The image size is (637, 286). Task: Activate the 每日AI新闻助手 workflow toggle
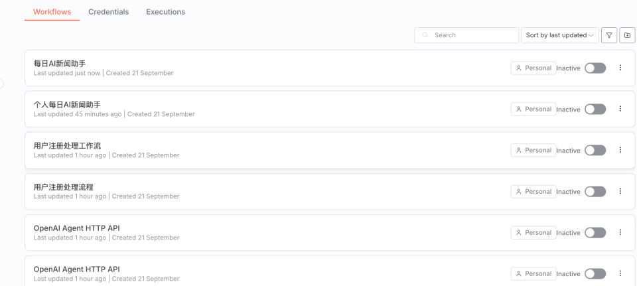[595, 68]
